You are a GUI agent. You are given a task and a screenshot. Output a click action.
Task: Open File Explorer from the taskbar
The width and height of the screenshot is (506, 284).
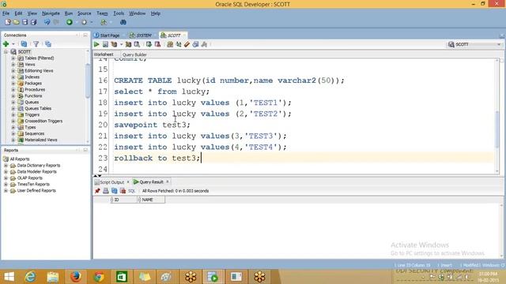click(53, 277)
